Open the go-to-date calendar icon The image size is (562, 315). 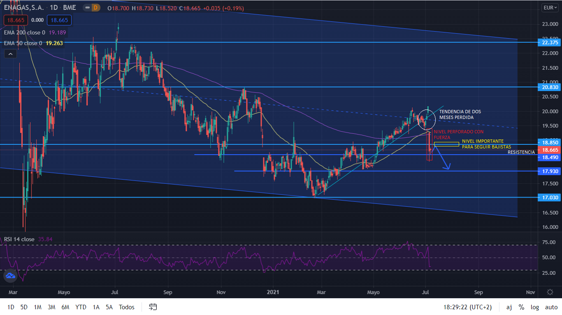(x=153, y=307)
